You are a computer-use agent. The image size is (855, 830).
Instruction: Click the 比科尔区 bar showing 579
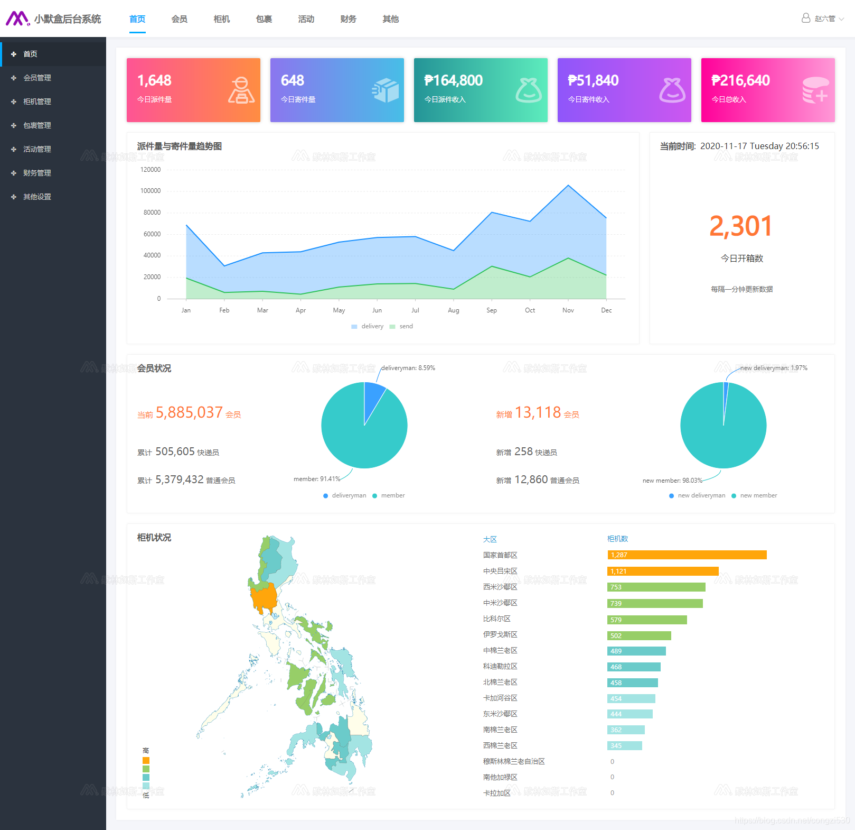[647, 620]
